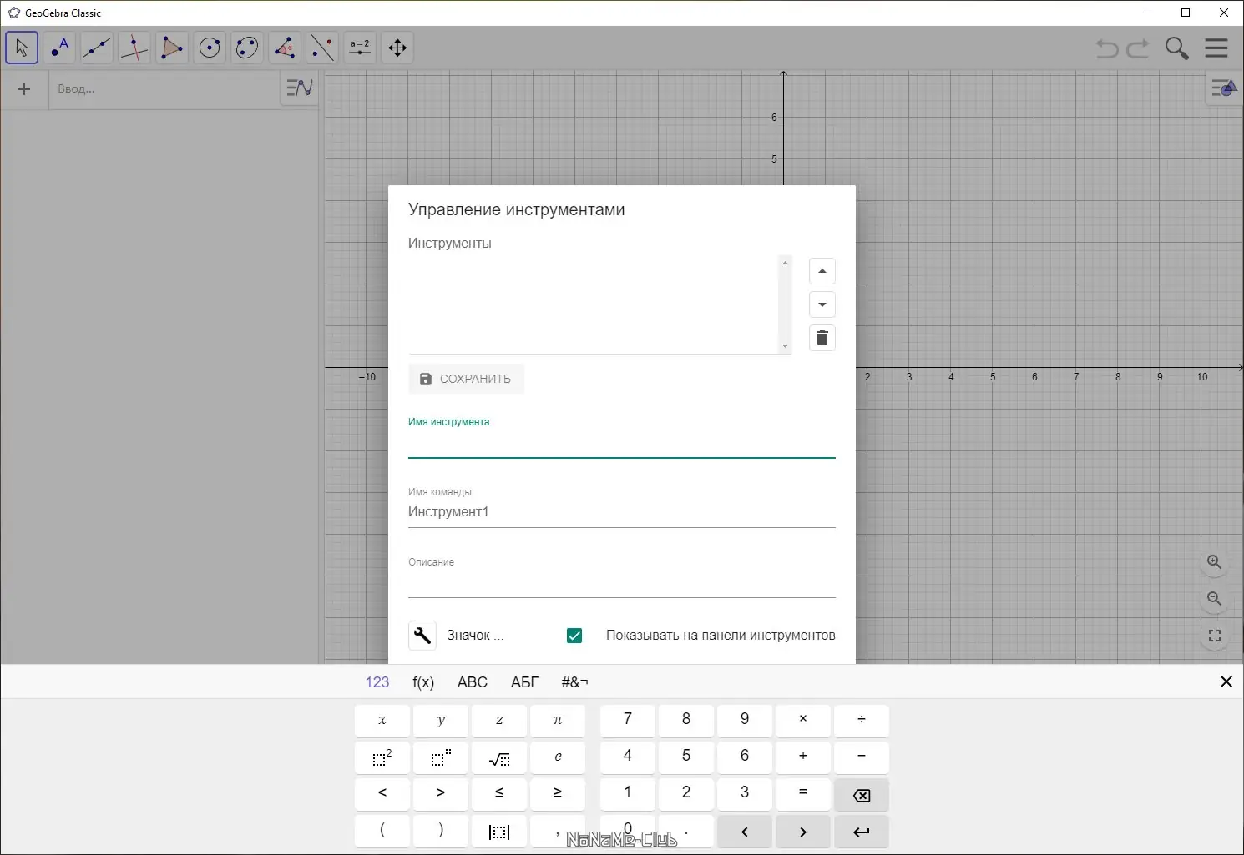1244x855 pixels.
Task: Focus the Имя инструмента field
Action: (x=622, y=445)
